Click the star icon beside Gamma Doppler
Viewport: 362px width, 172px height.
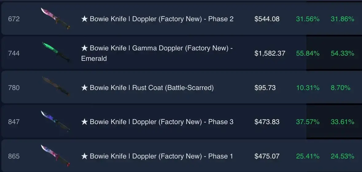click(x=84, y=48)
